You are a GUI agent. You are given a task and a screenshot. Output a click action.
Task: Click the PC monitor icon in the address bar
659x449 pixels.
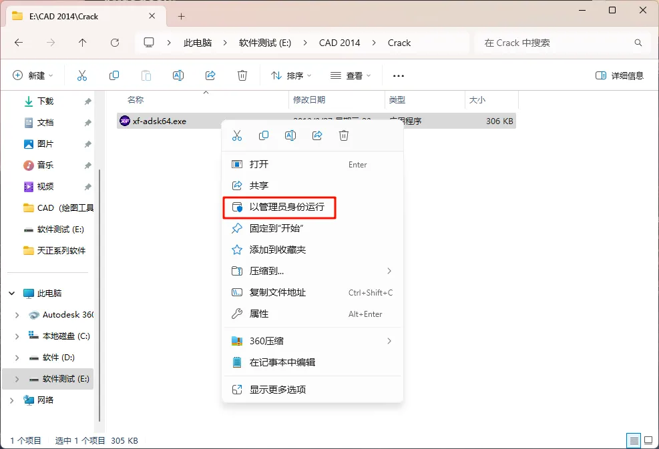pyautogui.click(x=149, y=43)
